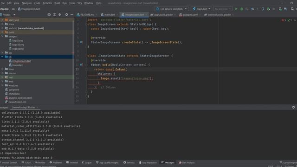
Task: Expand the windows folder
Action: [x=2, y=85]
